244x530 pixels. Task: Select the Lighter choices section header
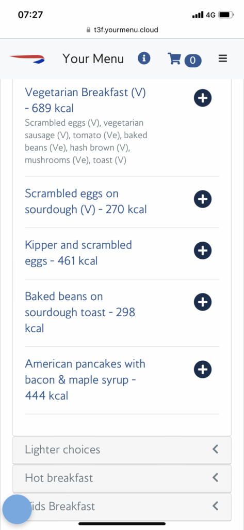coord(122,450)
